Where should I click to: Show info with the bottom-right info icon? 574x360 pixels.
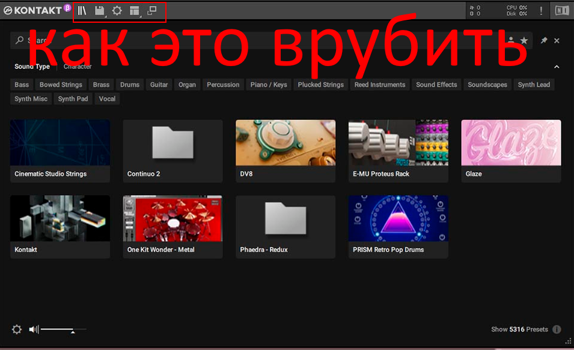[x=557, y=329]
